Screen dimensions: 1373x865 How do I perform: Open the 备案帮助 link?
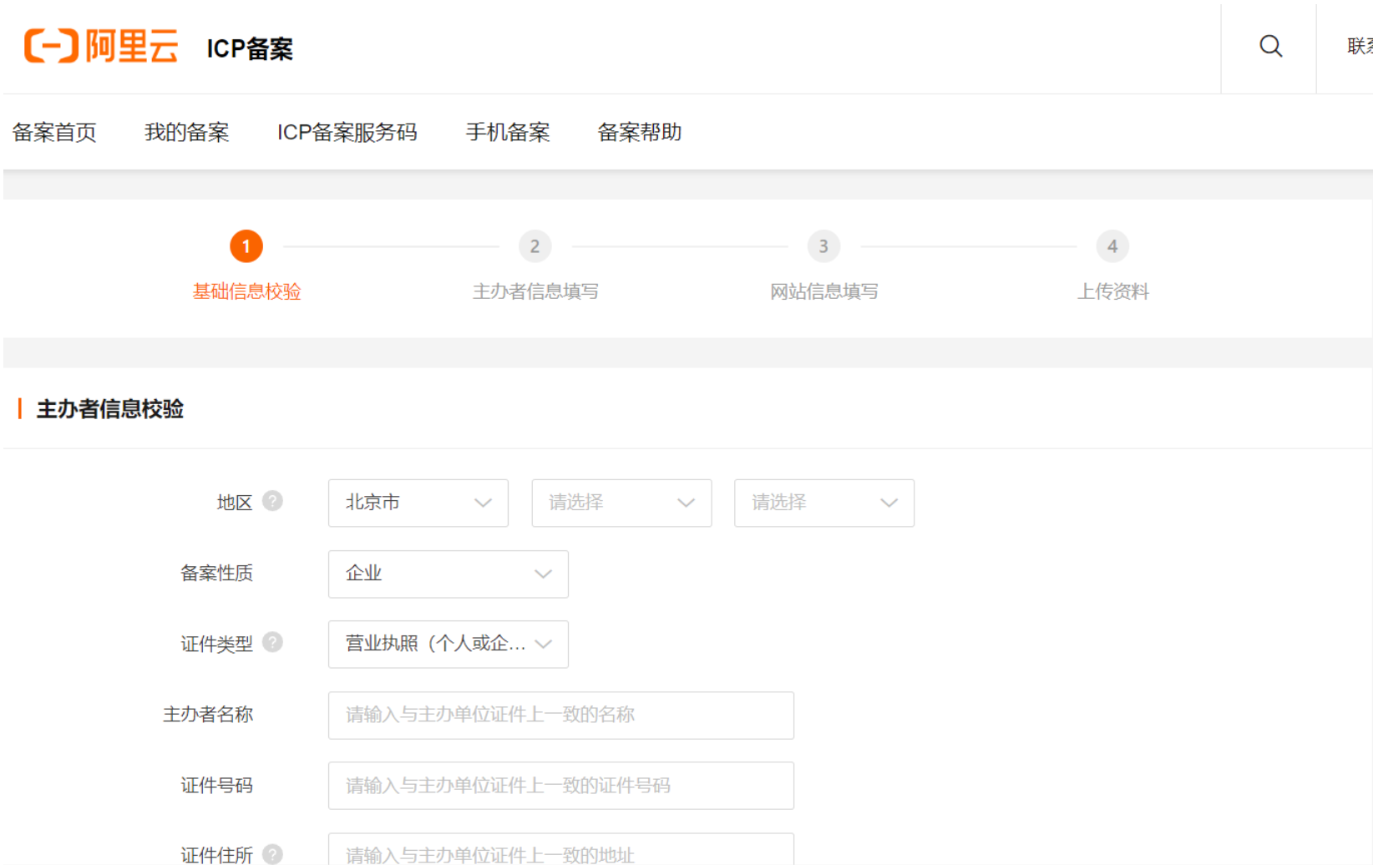(x=639, y=132)
